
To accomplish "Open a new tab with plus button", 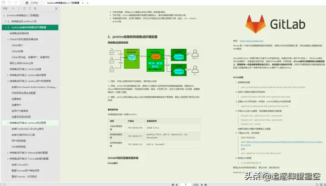I will tap(87, 3).
